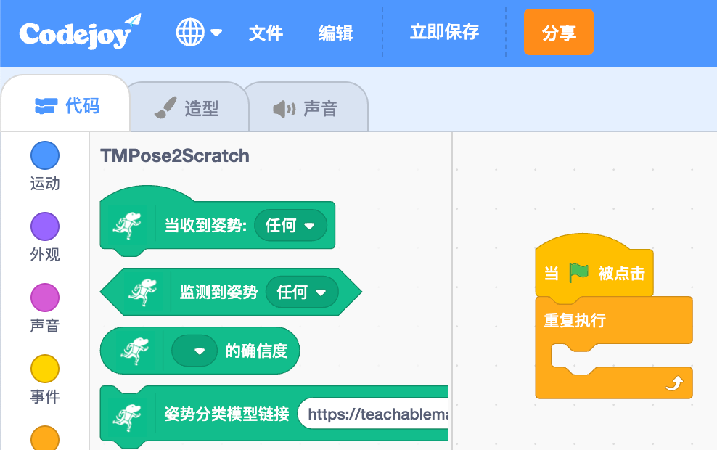Screen dimensions: 717x450
Task: Select the yellow 事件 category circle
Action: pos(45,369)
